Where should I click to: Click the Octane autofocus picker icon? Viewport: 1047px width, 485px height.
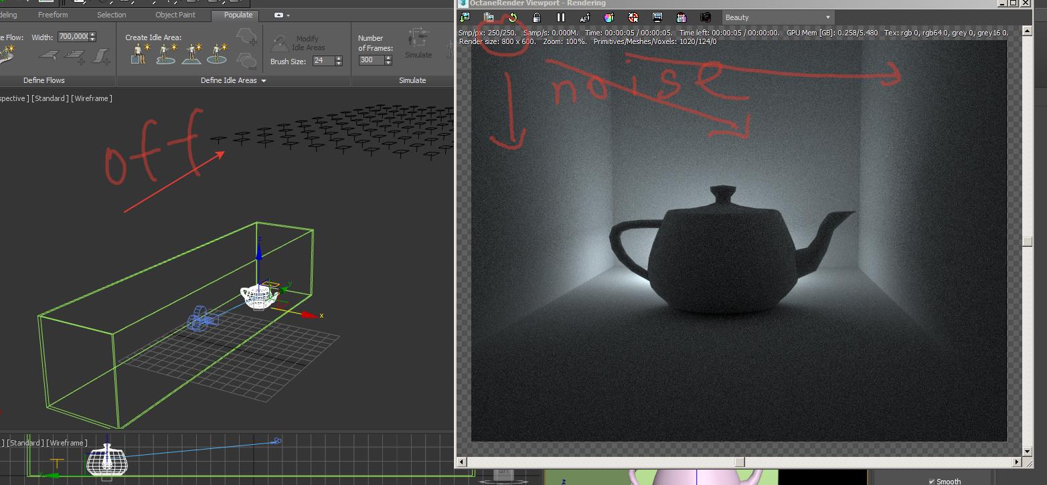(x=584, y=17)
